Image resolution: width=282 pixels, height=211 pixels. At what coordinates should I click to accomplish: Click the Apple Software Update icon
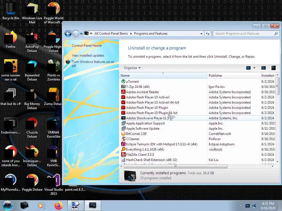[x=123, y=129]
